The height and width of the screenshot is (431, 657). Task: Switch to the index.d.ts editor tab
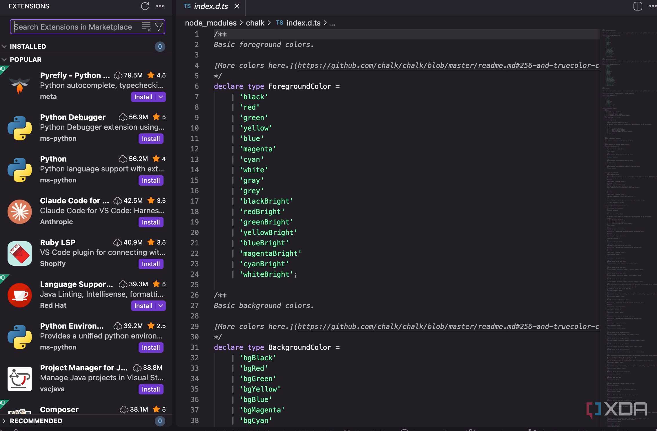coord(211,6)
